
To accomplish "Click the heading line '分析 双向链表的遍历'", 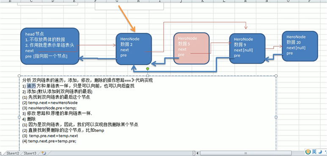I will (x=88, y=80).
